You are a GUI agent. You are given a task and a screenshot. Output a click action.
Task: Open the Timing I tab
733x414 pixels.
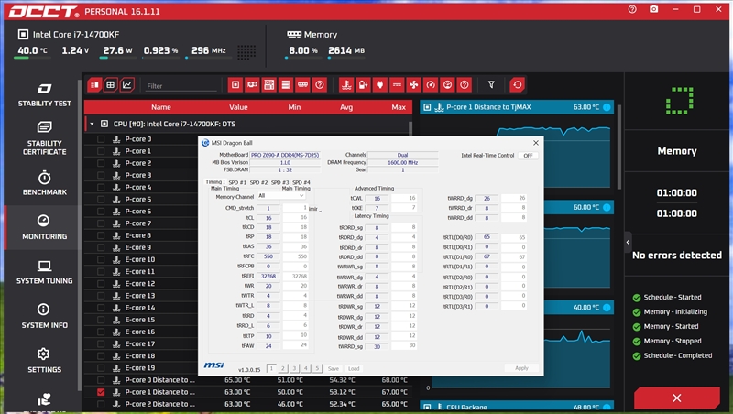tap(215, 181)
